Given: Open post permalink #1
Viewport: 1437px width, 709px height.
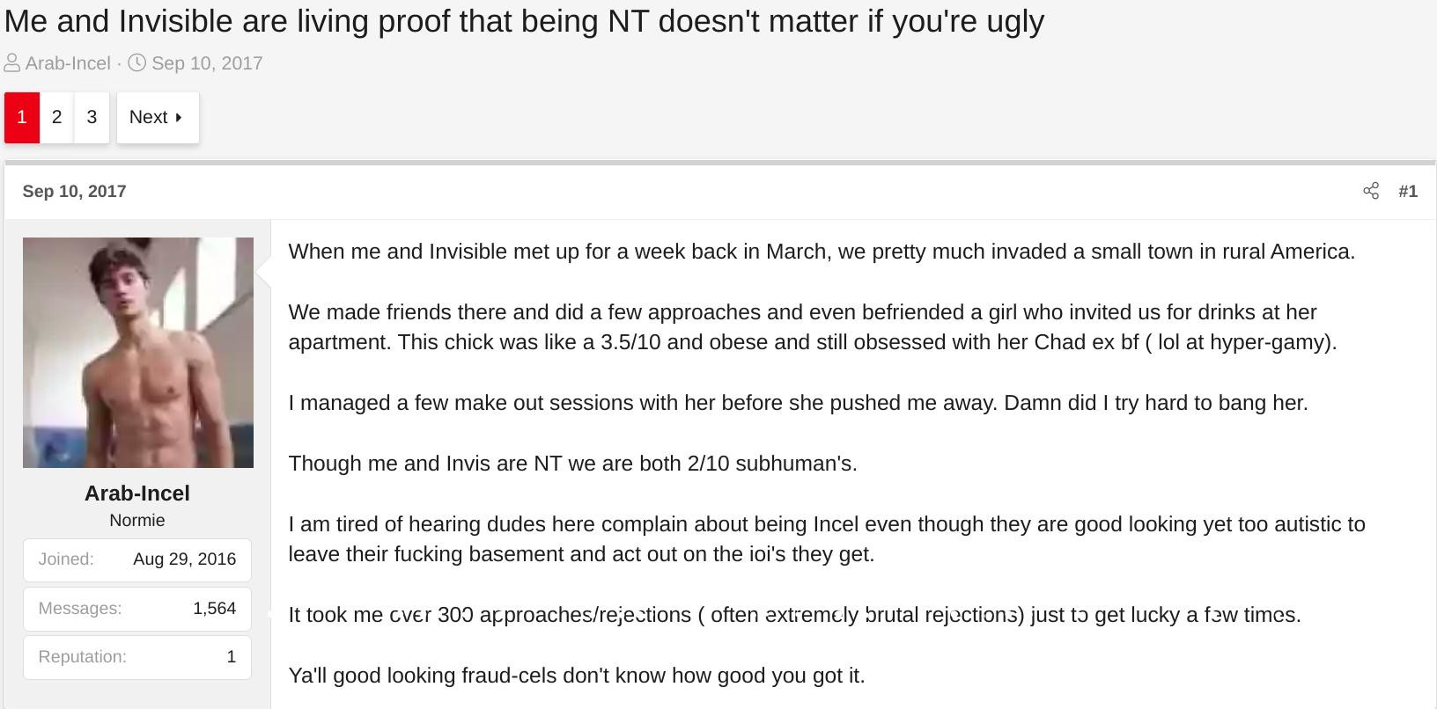Looking at the screenshot, I should pyautogui.click(x=1407, y=191).
